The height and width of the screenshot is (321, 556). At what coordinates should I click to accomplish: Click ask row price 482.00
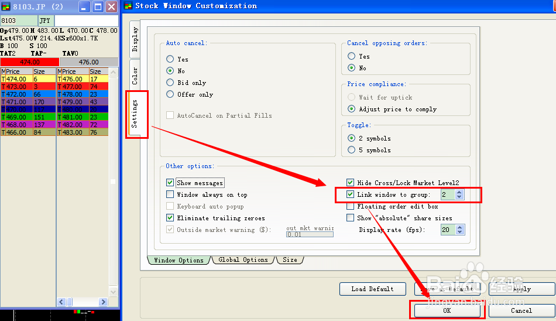pos(73,125)
